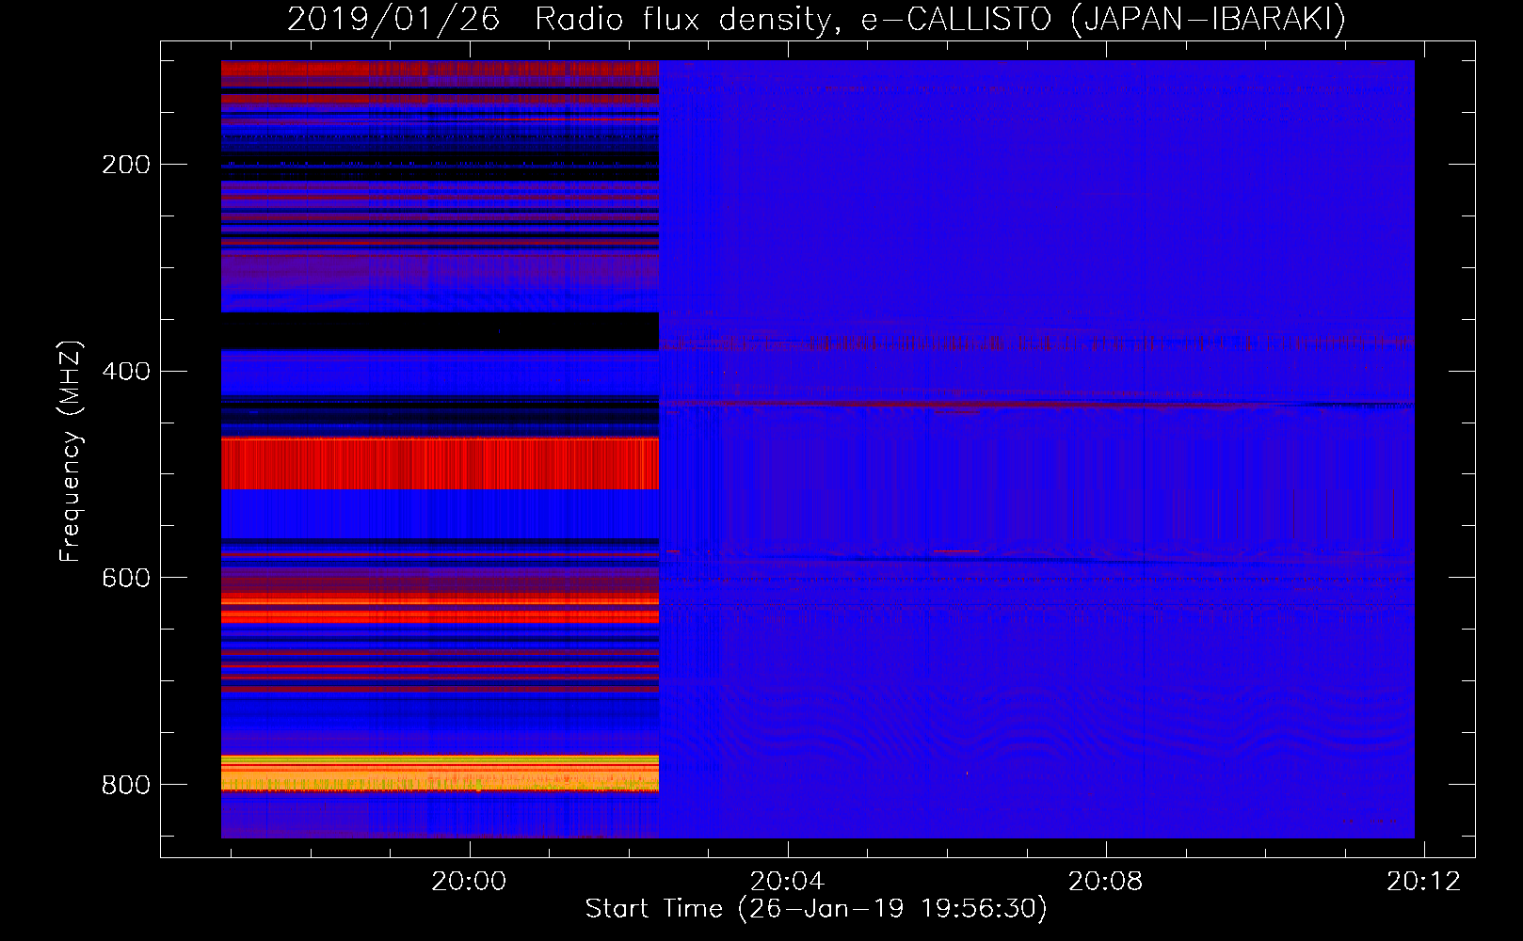The width and height of the screenshot is (1523, 941).
Task: Click the 20:12 time tick label
Action: (1423, 881)
